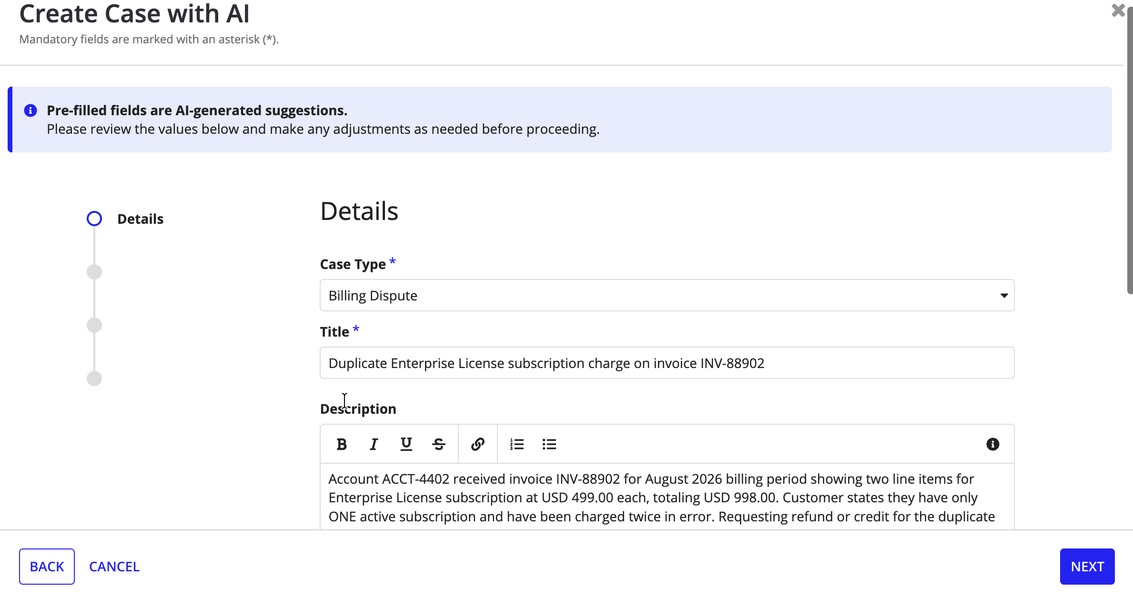This screenshot has width=1133, height=598.
Task: Create a bulleted list in Description
Action: tap(549, 444)
